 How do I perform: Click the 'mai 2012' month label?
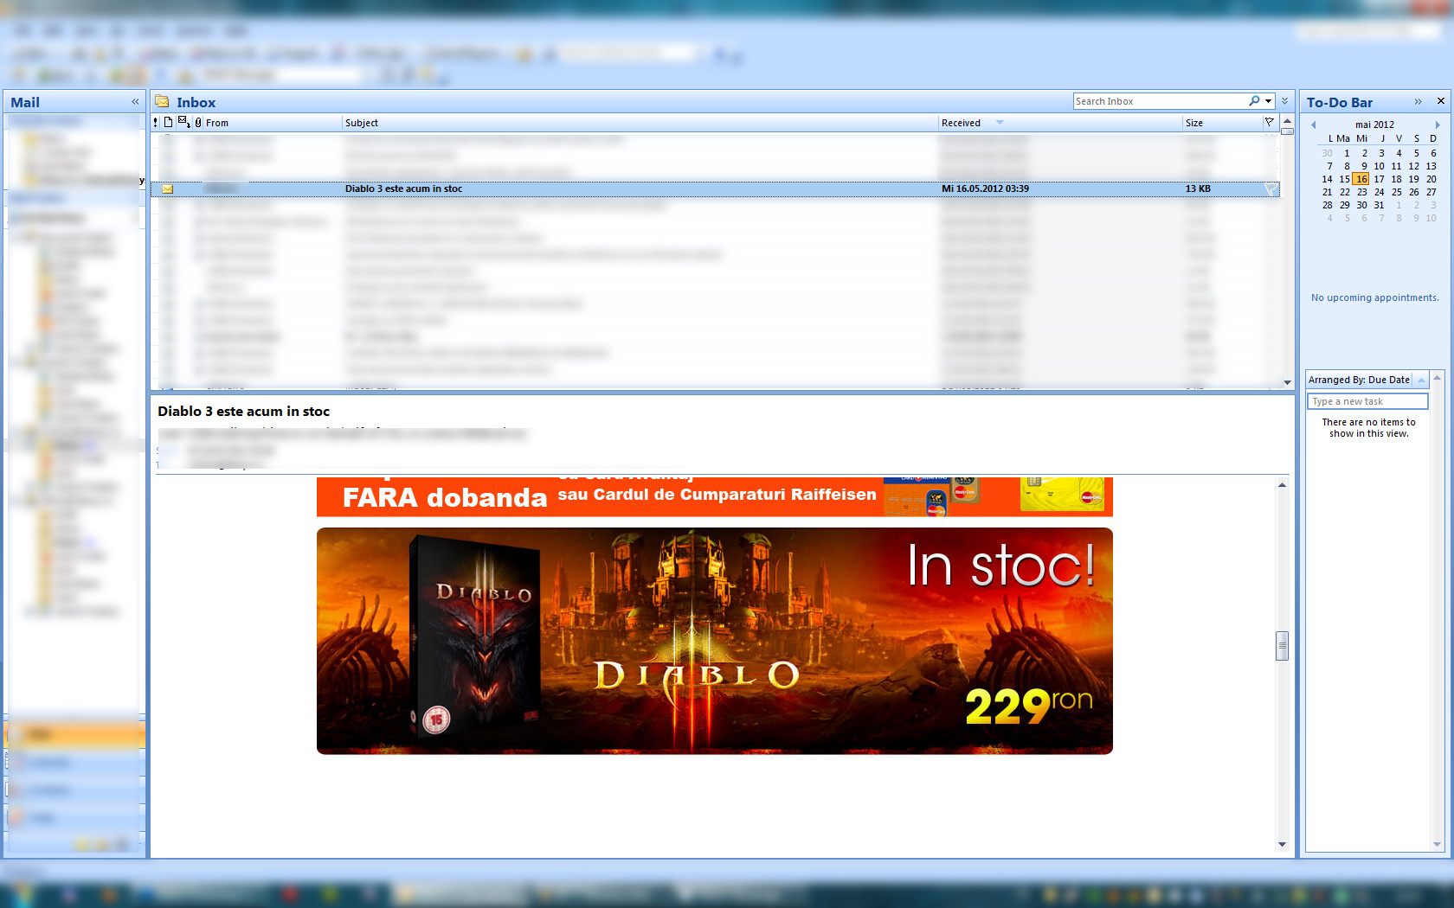[x=1374, y=125]
